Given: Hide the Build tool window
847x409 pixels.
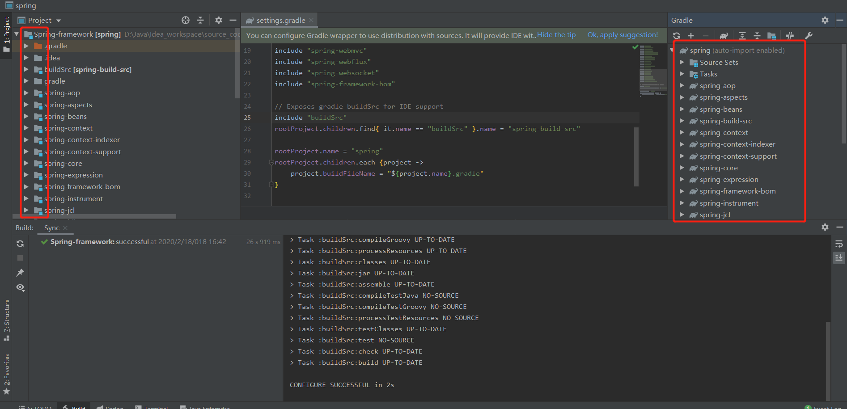Looking at the screenshot, I should [839, 227].
